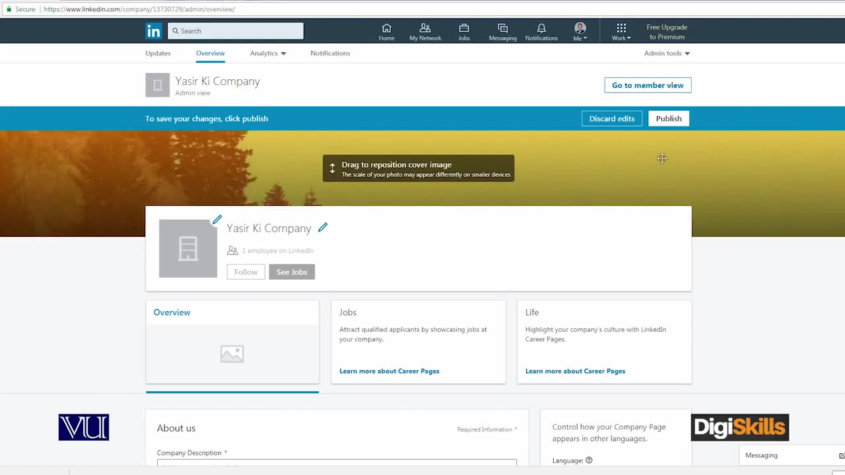Open the page Notifications tab
This screenshot has width=845, height=475.
[x=330, y=53]
